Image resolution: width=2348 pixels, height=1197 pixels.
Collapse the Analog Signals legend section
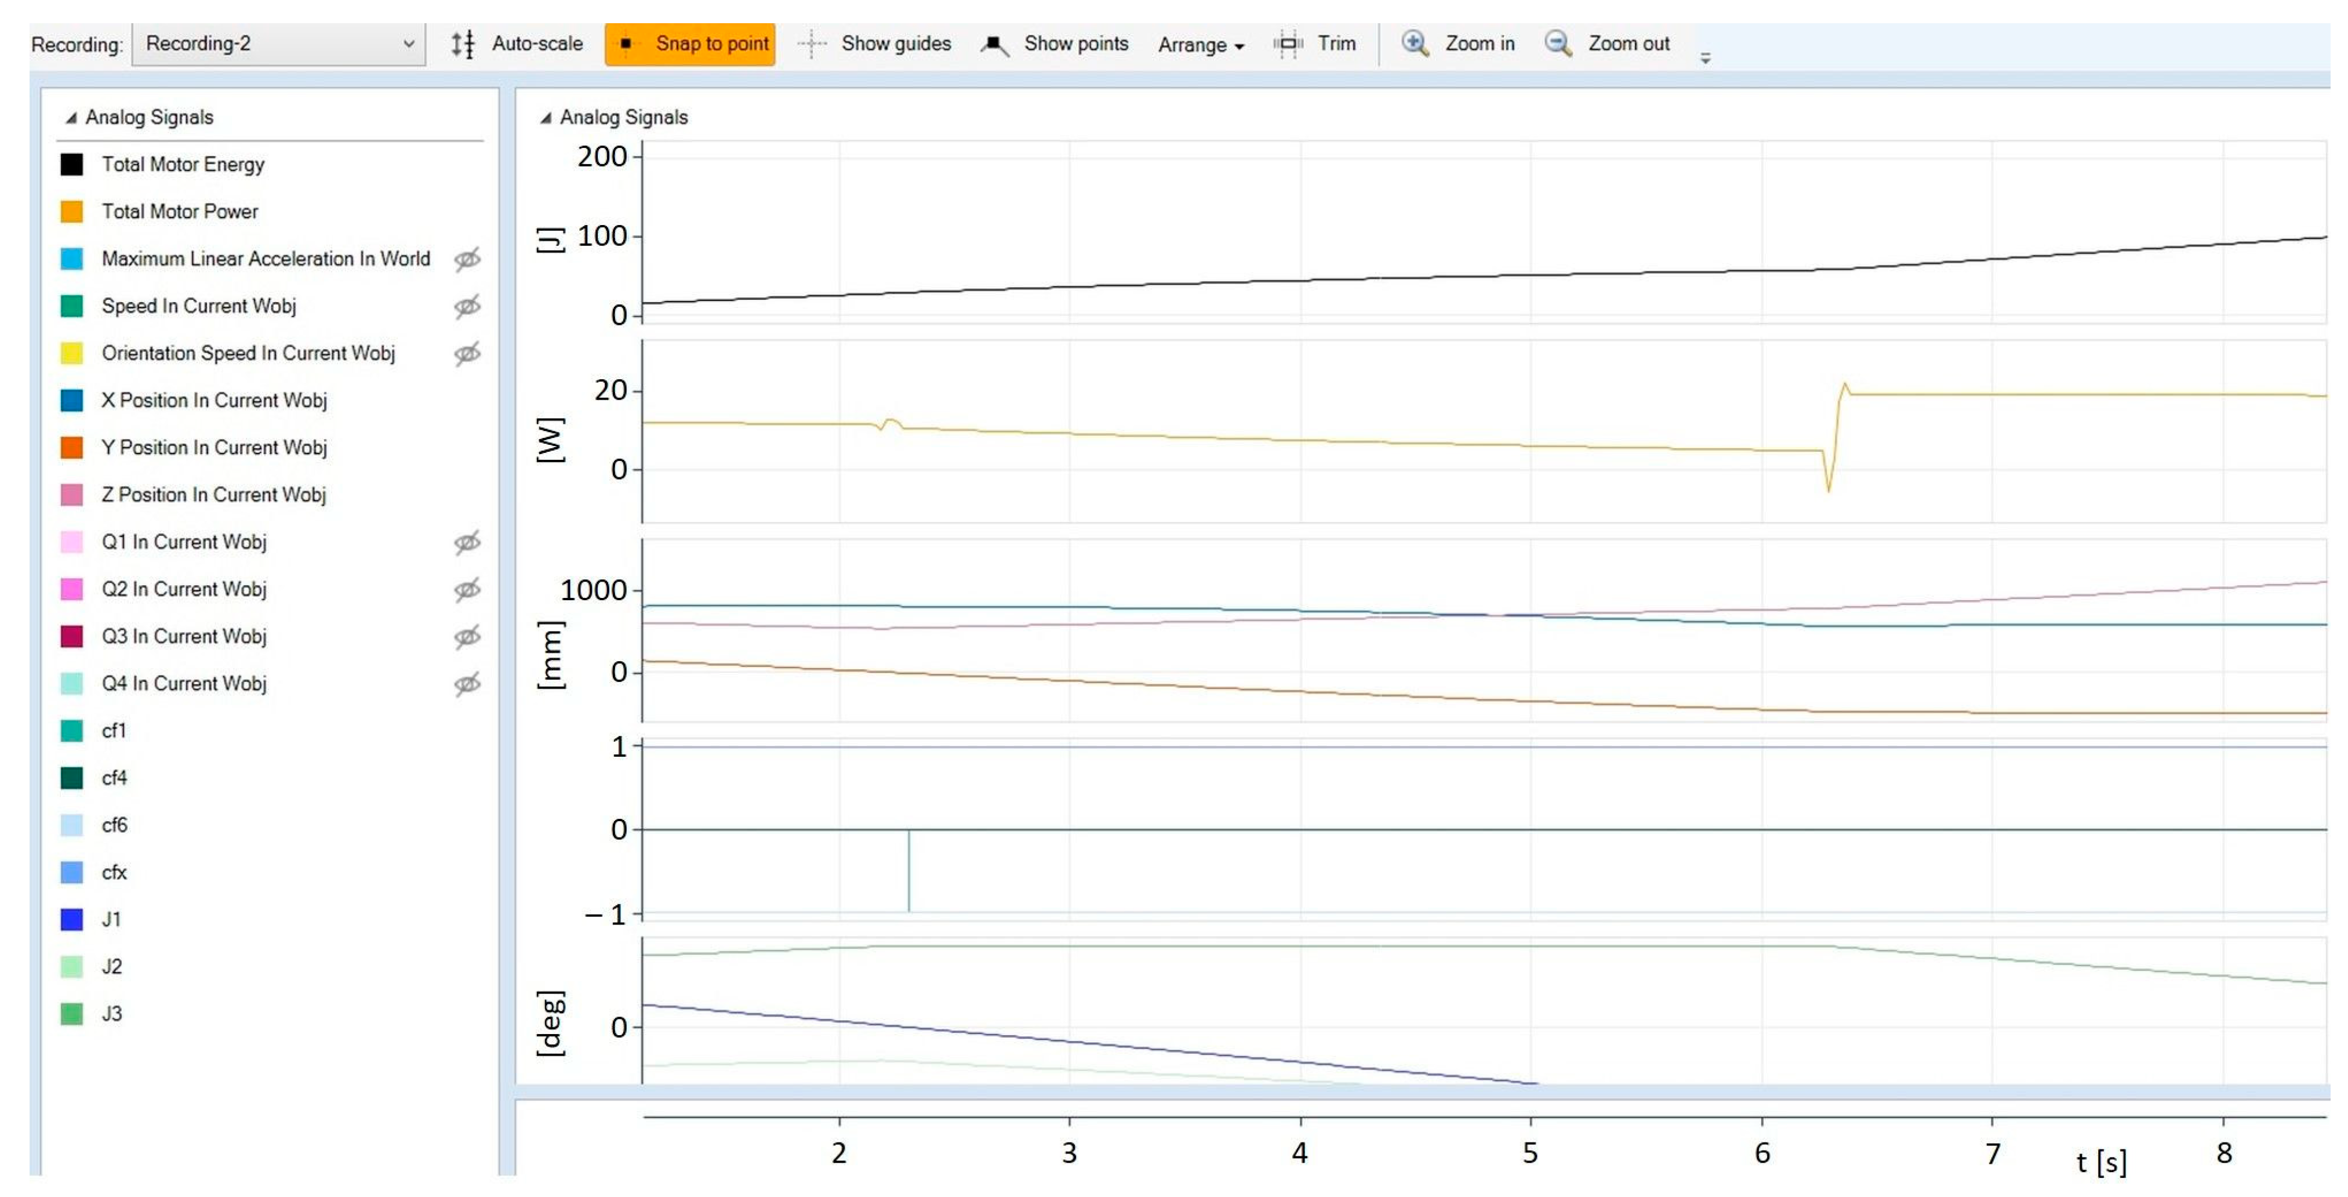point(71,118)
